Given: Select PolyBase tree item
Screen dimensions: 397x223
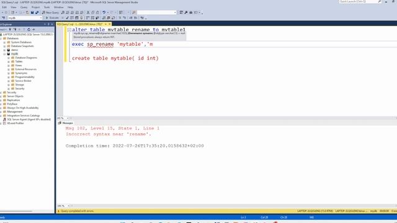Looking at the screenshot, I should pyautogui.click(x=12, y=104).
